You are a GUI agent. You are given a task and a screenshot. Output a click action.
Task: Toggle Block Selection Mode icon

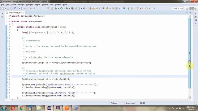point(116,8)
